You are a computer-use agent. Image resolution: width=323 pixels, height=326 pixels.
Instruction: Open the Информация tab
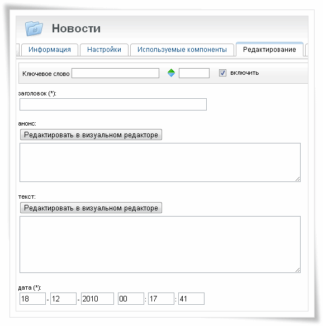[x=50, y=50]
